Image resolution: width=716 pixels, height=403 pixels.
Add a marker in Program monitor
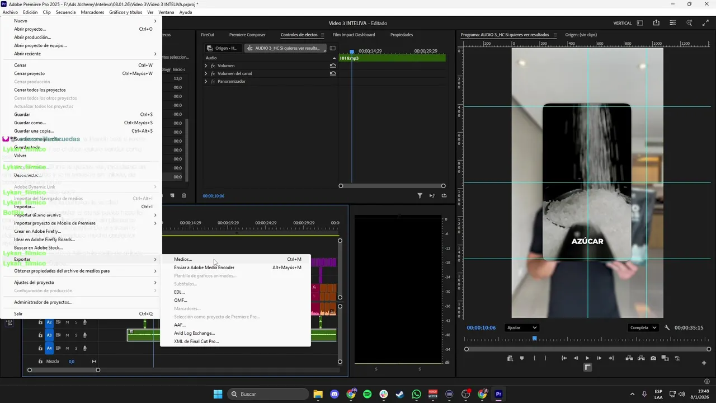522,358
